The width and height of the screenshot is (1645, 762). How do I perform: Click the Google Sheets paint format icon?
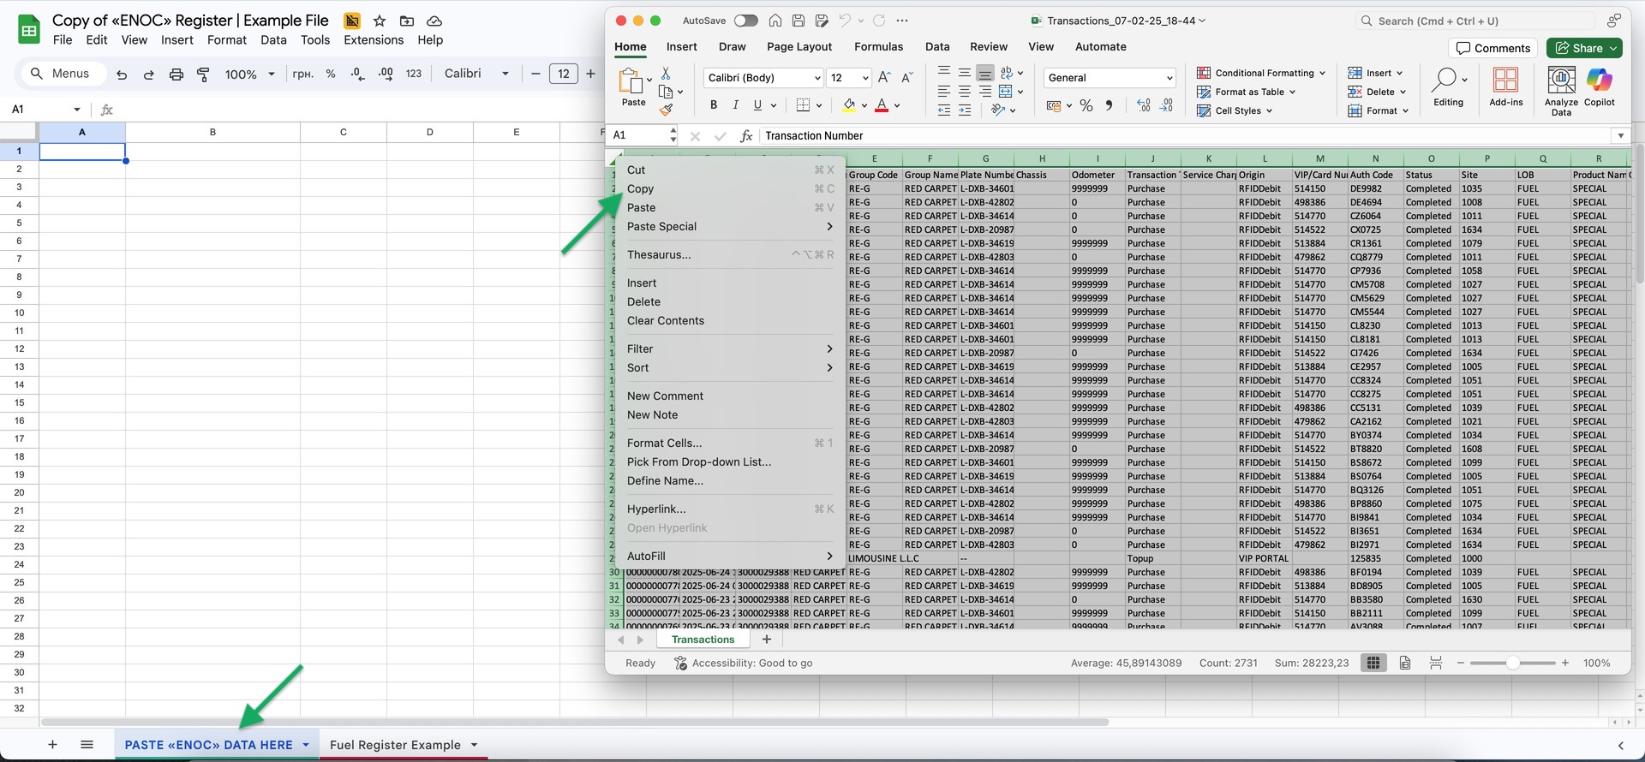pyautogui.click(x=203, y=74)
